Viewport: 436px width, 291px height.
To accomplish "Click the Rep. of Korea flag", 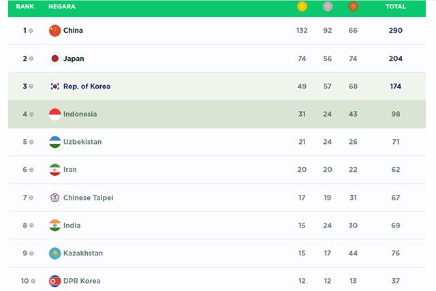I will click(x=55, y=87).
